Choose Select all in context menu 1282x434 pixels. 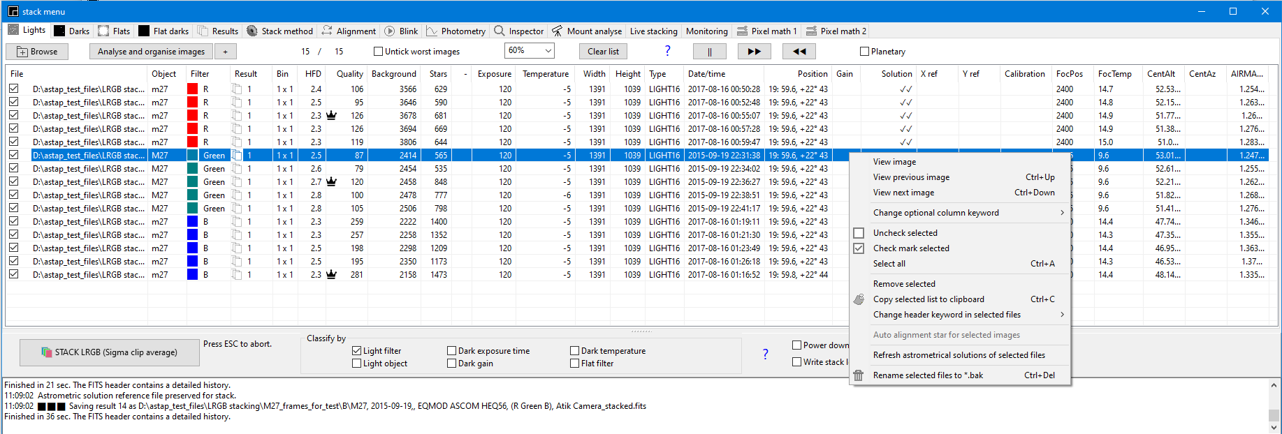pyautogui.click(x=960, y=264)
